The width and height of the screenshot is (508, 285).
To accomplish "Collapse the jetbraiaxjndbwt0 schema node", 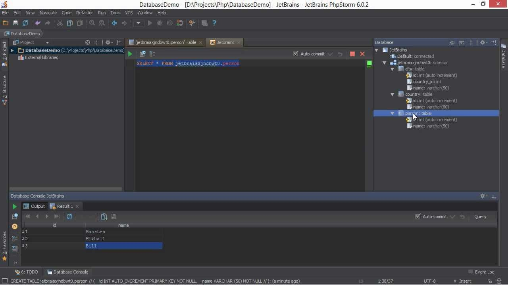I will [384, 63].
